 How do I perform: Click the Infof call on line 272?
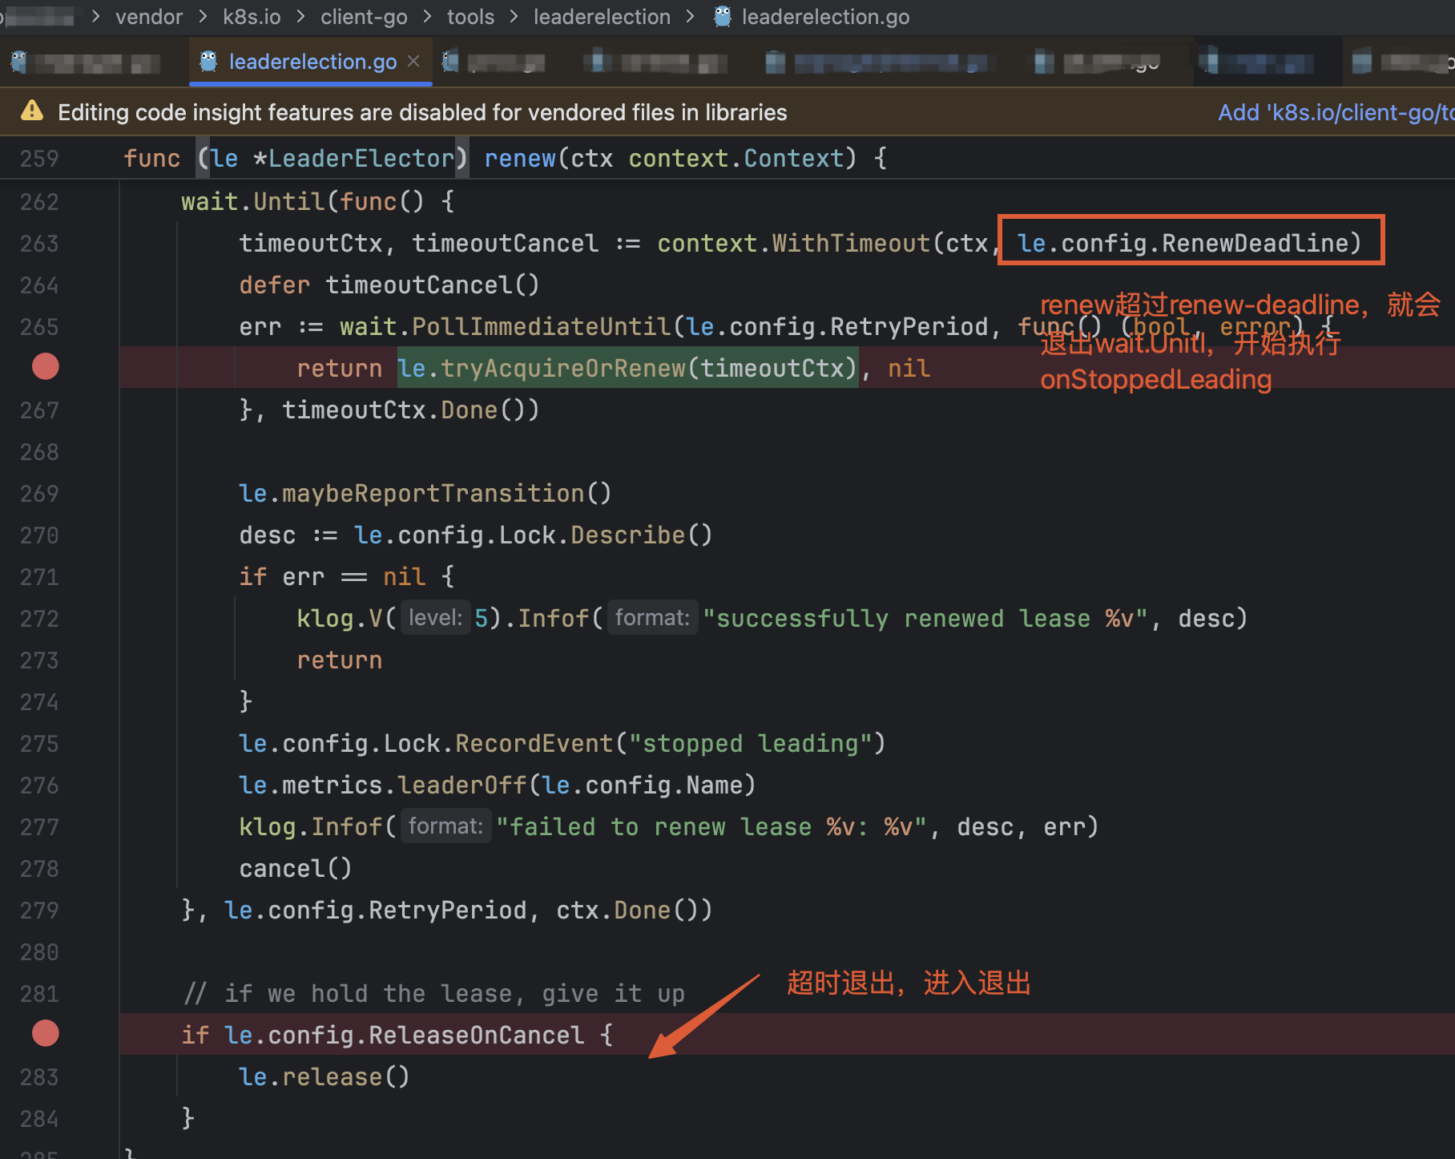point(553,619)
